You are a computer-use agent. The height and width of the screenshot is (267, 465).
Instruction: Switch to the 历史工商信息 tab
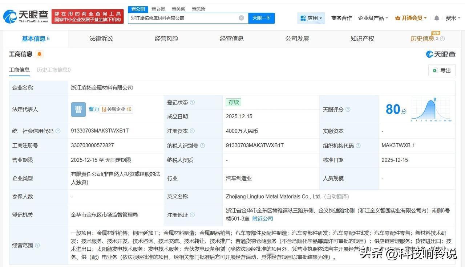pos(53,70)
